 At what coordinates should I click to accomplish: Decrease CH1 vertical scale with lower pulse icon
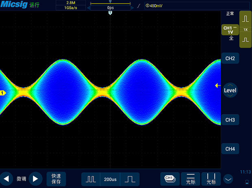pos(245,40)
